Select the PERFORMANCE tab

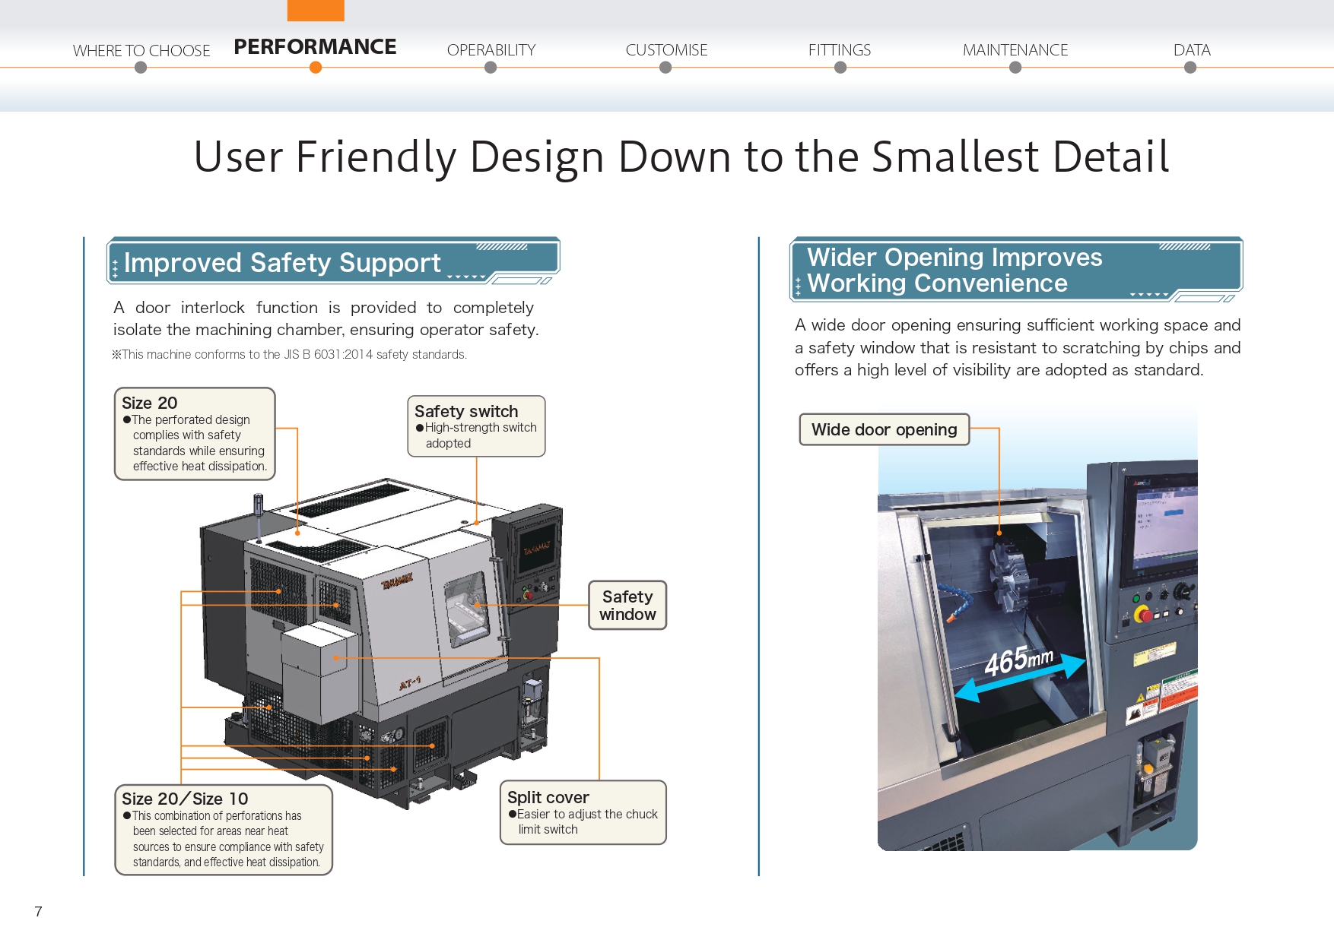pyautogui.click(x=315, y=47)
